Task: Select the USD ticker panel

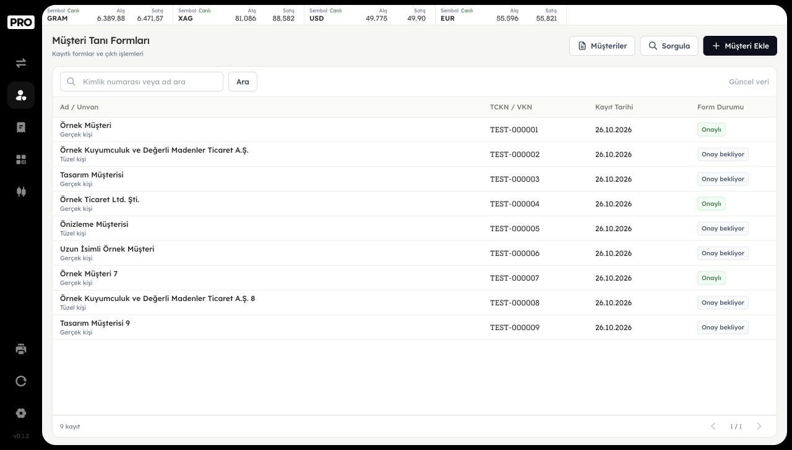Action: [x=370, y=15]
